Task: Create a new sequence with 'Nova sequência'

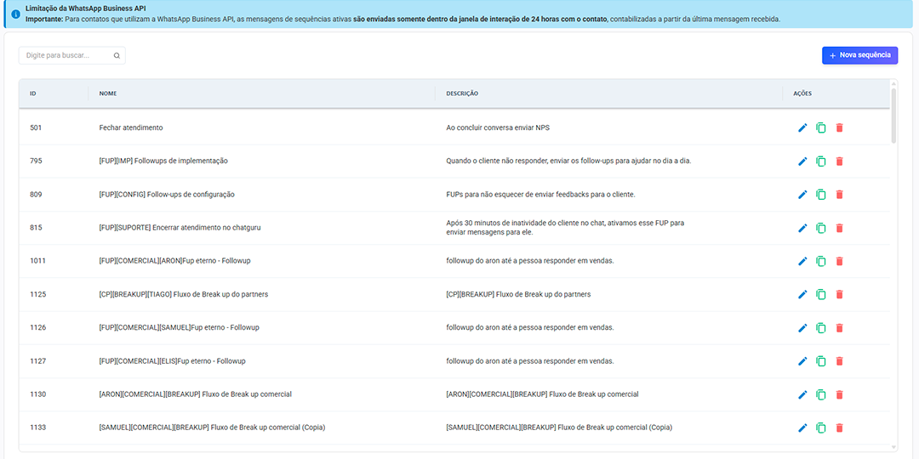Action: click(859, 55)
